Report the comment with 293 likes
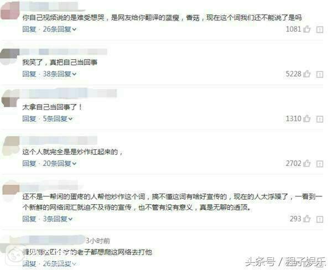The width and height of the screenshot is (332, 270). 320,219
